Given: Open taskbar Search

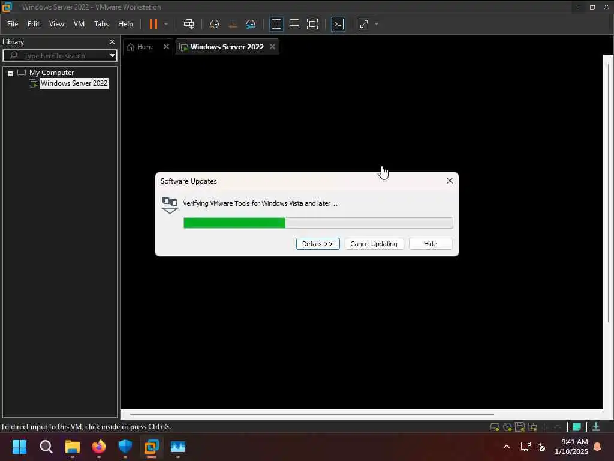Looking at the screenshot, I should (46, 447).
